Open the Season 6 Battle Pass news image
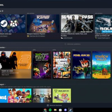The width and height of the screenshot is (112, 112). (77, 24)
